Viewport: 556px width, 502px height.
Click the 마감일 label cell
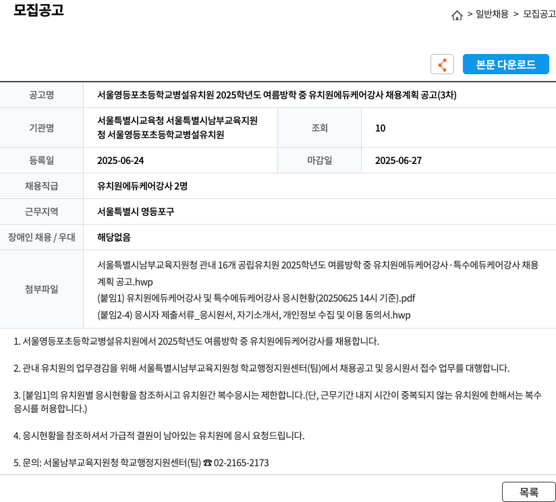point(319,160)
